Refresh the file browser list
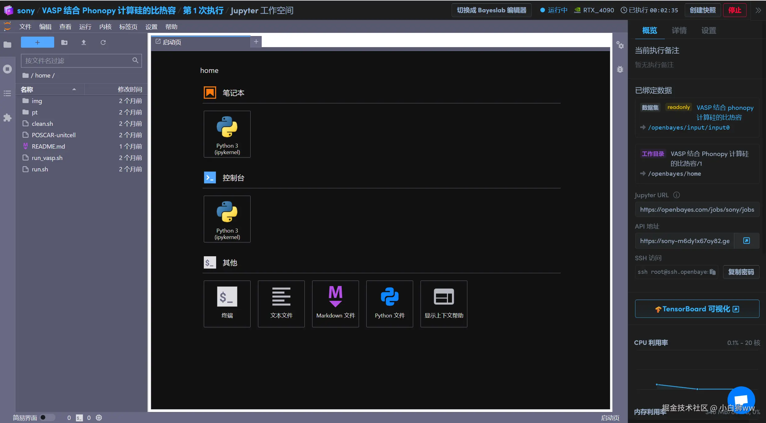Screen dimensions: 766x423 point(103,42)
